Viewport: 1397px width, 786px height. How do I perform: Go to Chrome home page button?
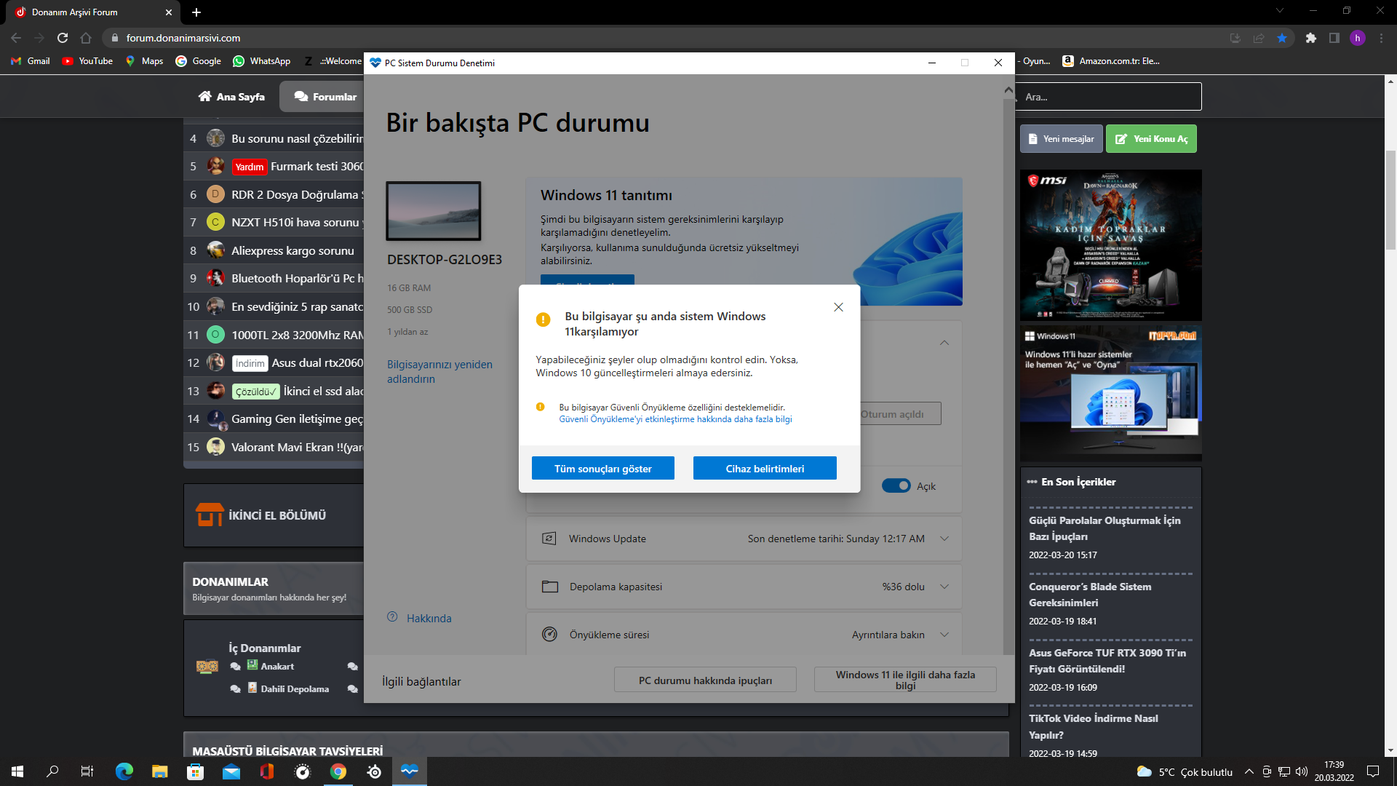[x=86, y=38]
